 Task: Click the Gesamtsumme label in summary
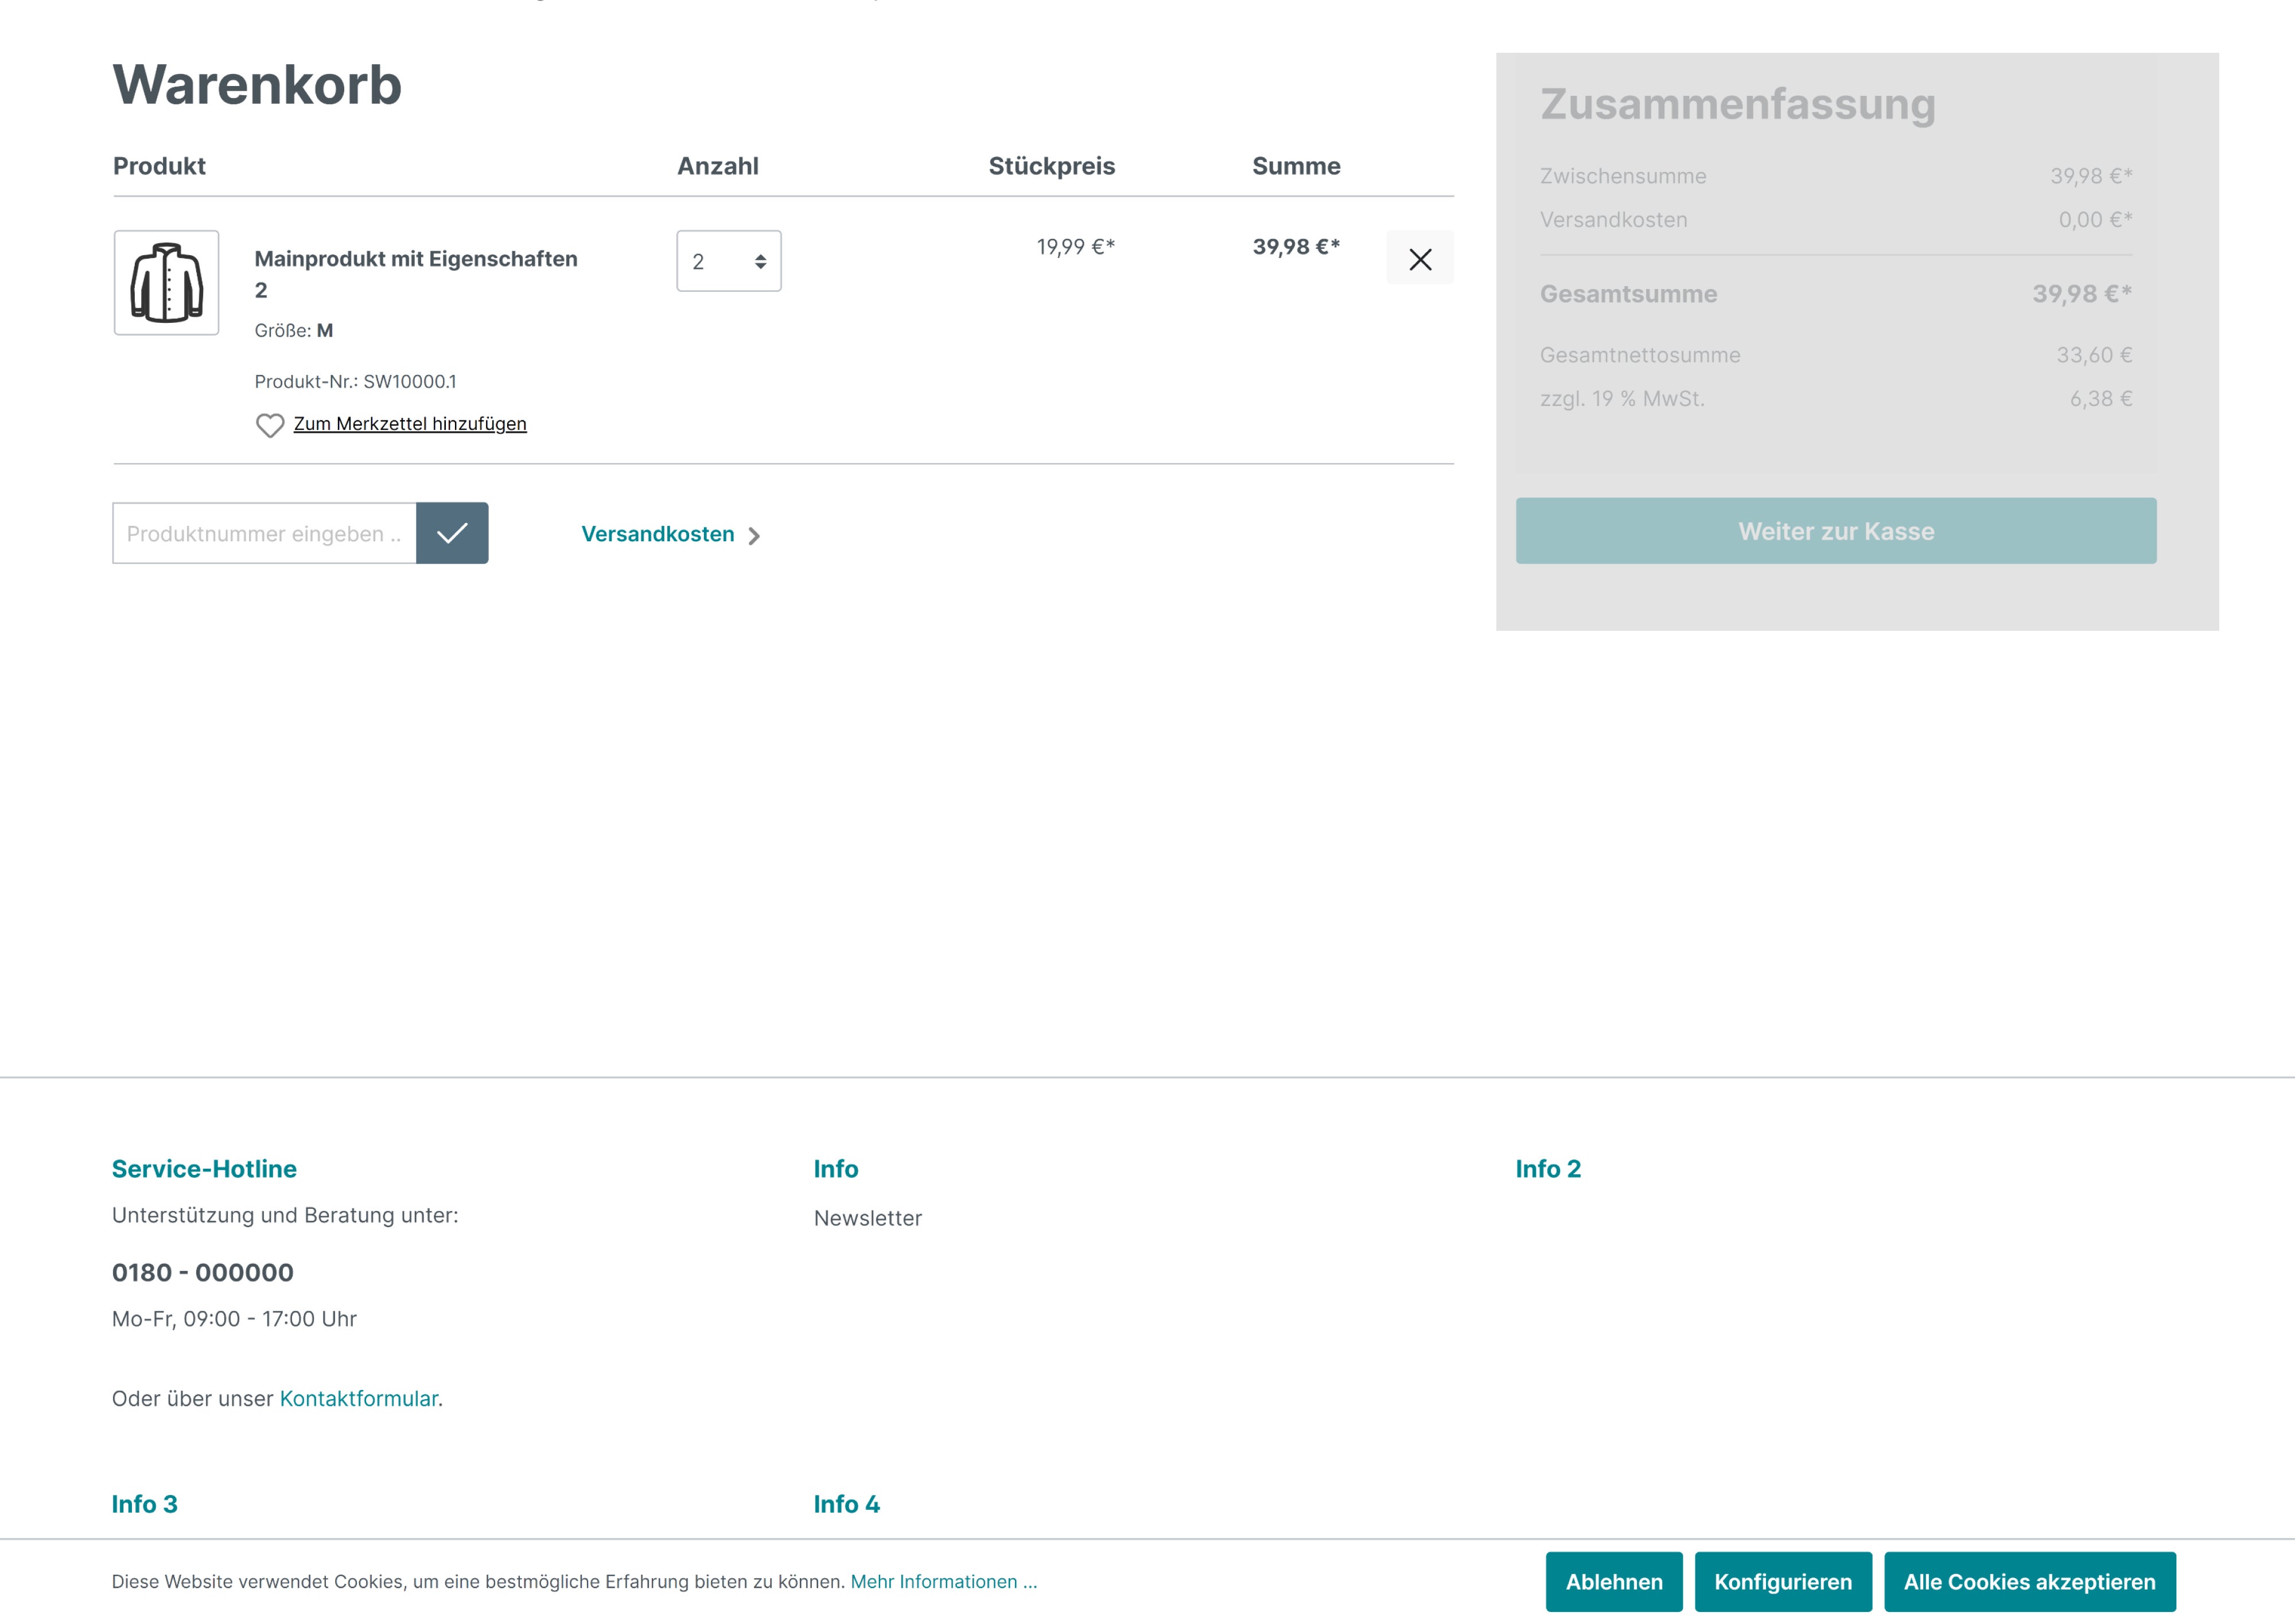pyautogui.click(x=1628, y=294)
